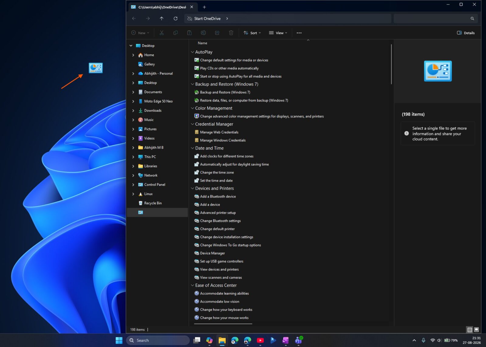Open YouTube app from taskbar

click(x=260, y=340)
